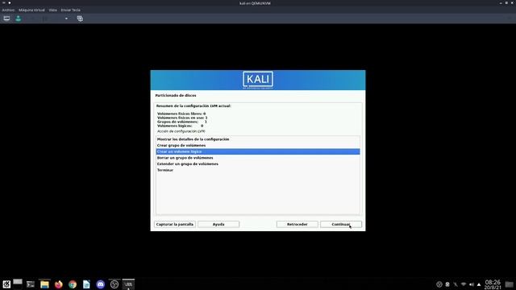The width and height of the screenshot is (516, 290).
Task: Open the virtual hardware details icon
Action: pos(19,19)
